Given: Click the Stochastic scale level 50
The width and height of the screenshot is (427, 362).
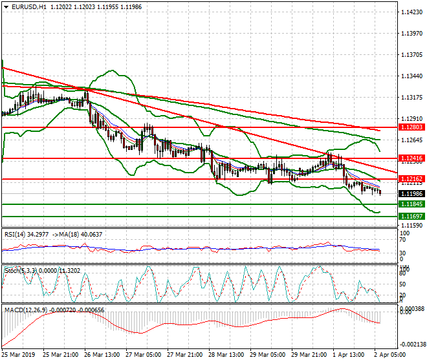Looking at the screenshot, I should coord(402,284).
